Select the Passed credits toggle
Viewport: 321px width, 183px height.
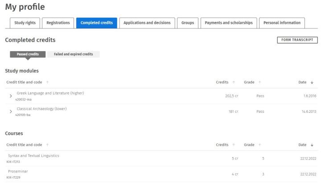click(28, 54)
